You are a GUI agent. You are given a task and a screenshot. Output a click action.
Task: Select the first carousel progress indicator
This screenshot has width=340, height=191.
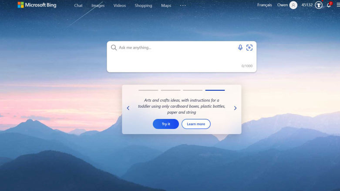click(x=148, y=90)
